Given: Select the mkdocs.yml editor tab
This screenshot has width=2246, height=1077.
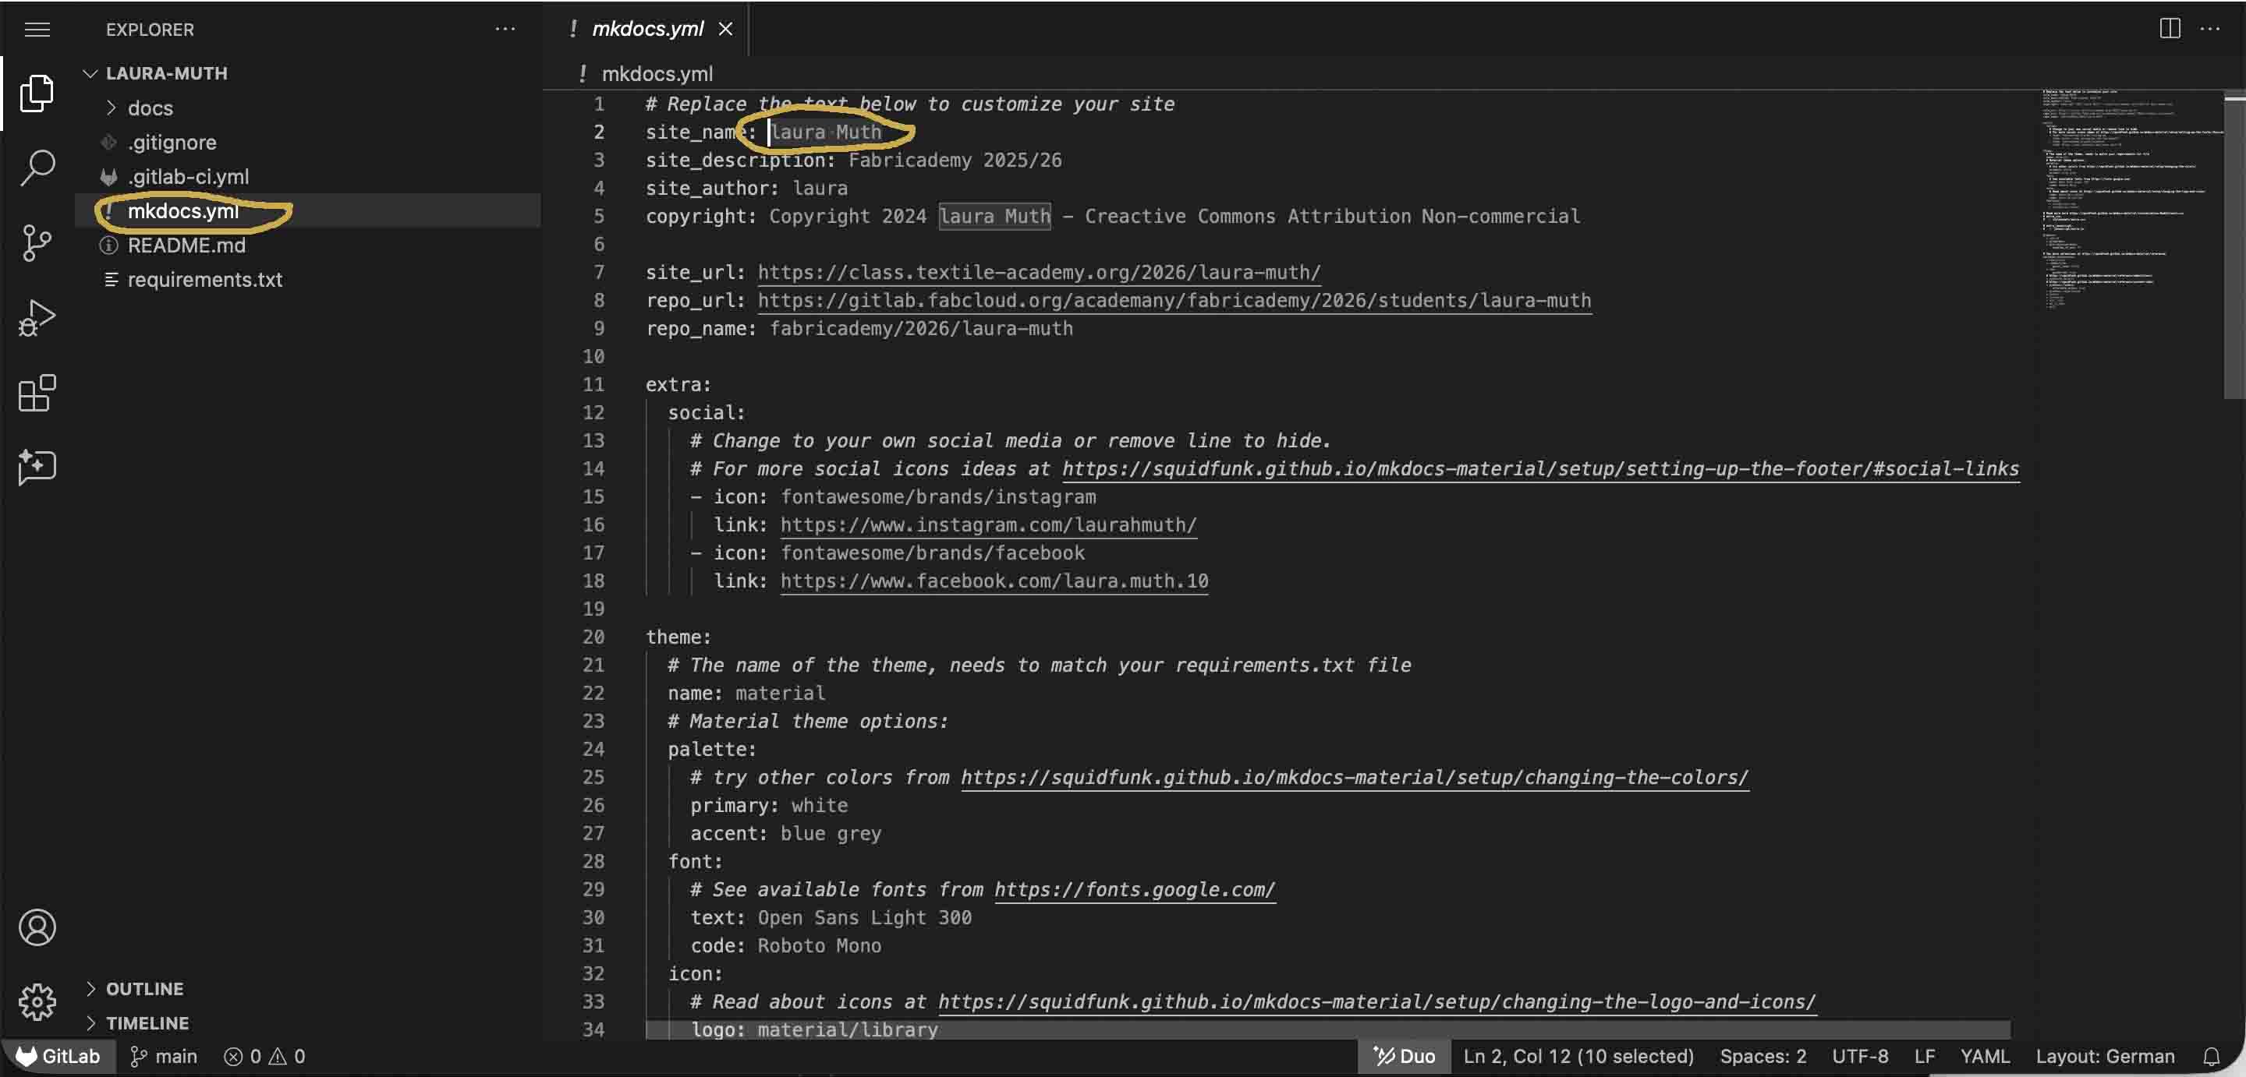Looking at the screenshot, I should tap(647, 29).
